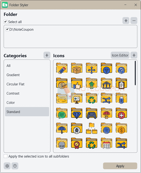Pick the game controller folder icon
Viewport: 141px width, 173px height.
[x=92, y=113]
